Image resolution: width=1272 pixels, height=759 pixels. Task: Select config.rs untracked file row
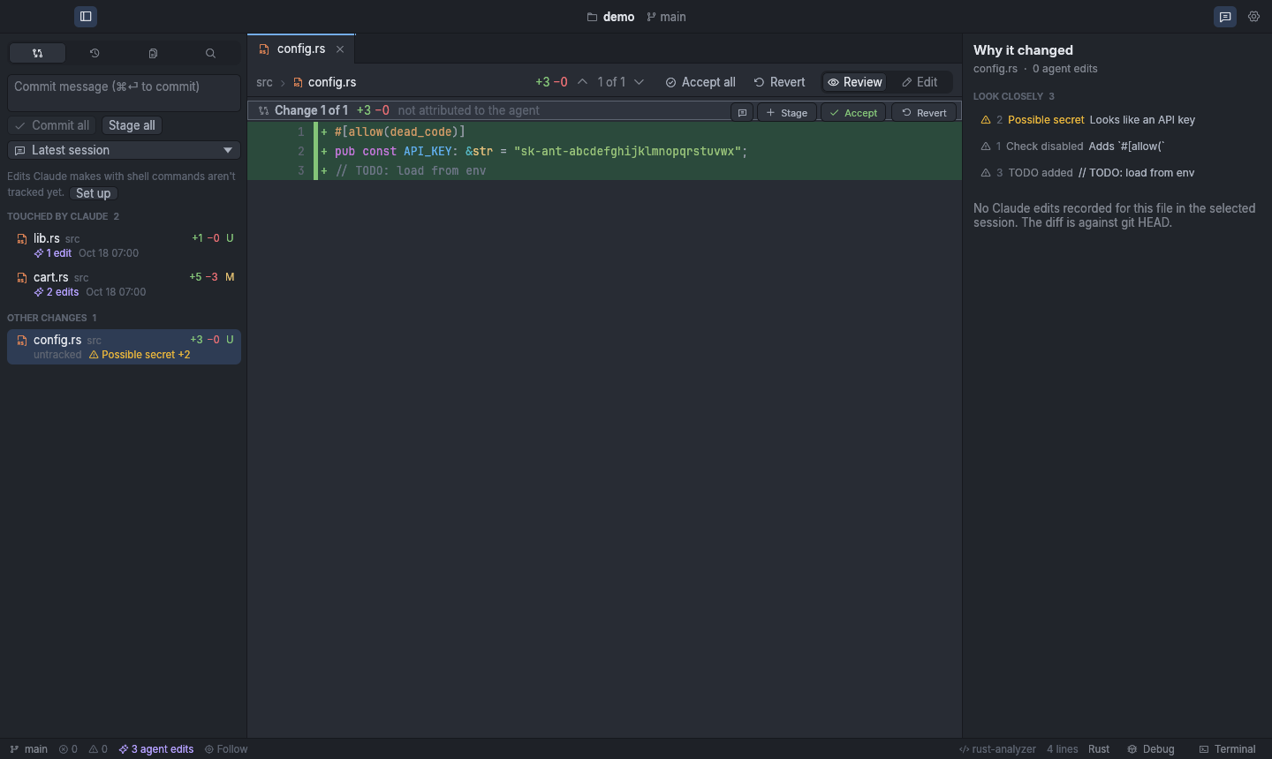coord(124,347)
